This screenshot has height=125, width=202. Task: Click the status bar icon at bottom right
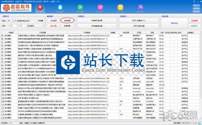tap(200, 123)
